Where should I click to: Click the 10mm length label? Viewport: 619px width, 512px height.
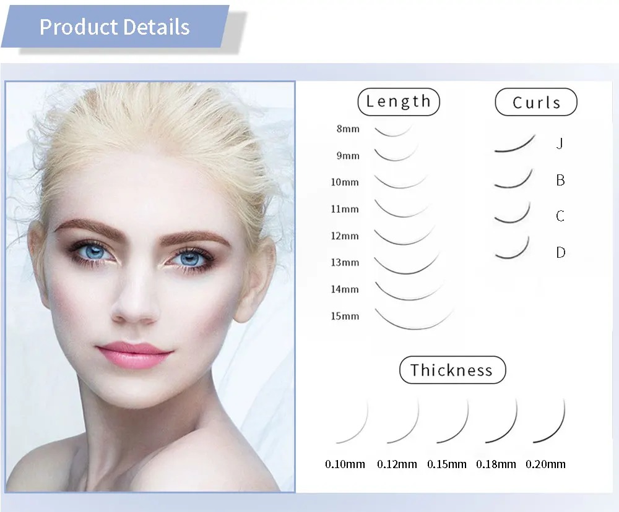(345, 182)
